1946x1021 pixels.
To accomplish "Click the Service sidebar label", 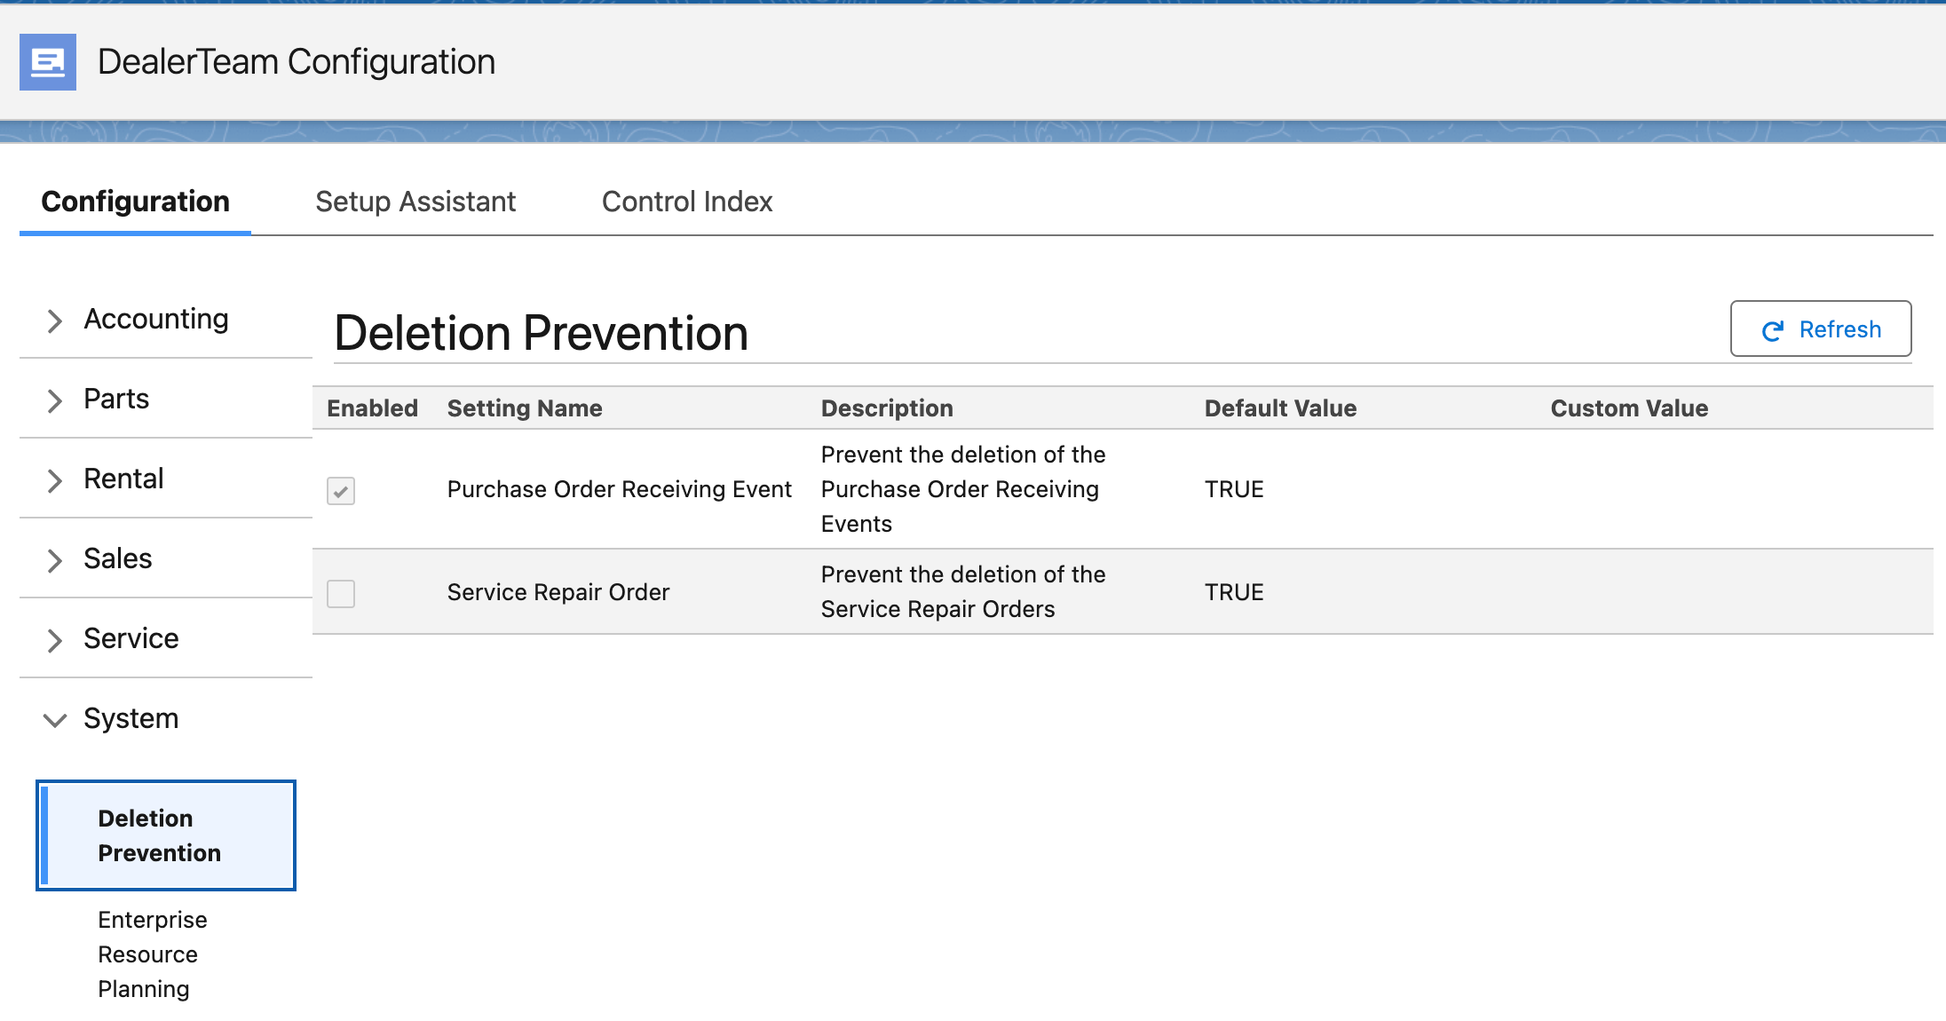I will (x=131, y=638).
